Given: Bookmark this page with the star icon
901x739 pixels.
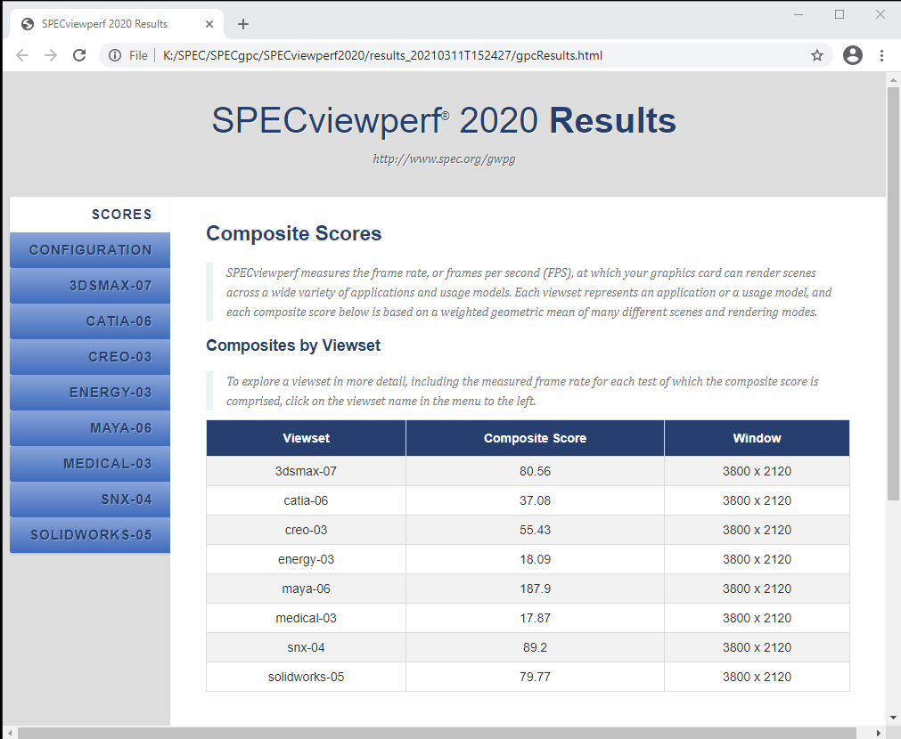Looking at the screenshot, I should 817,55.
